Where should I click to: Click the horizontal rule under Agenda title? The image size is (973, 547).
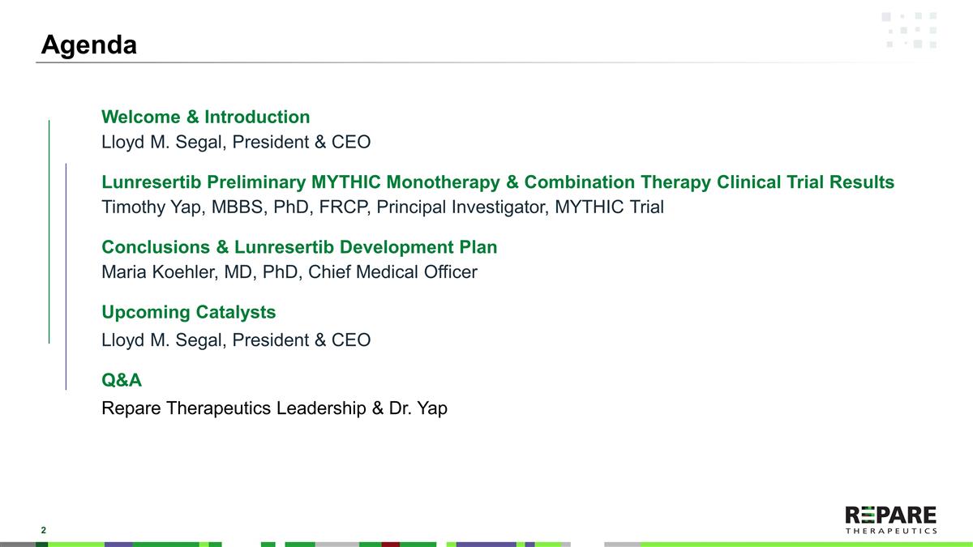486,62
